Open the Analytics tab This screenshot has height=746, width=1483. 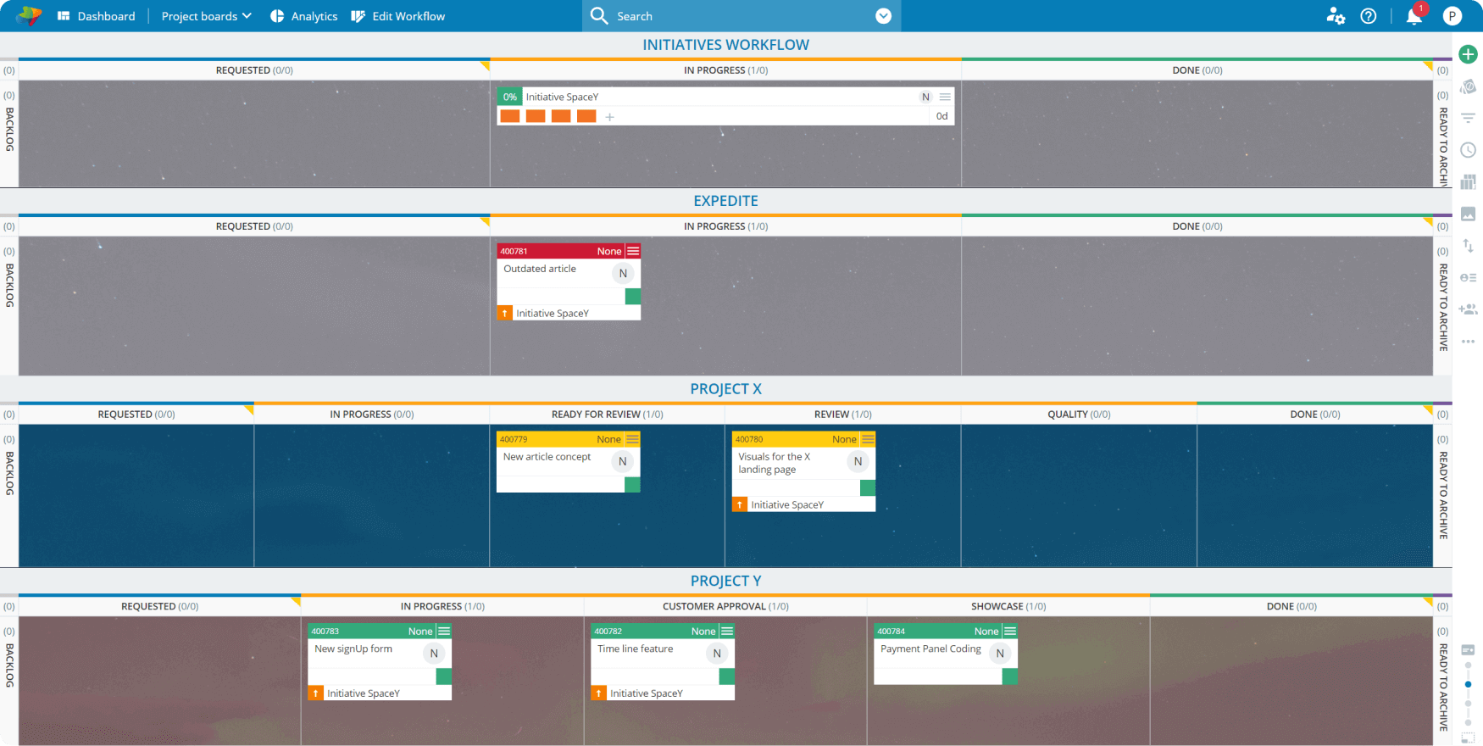[x=303, y=16]
